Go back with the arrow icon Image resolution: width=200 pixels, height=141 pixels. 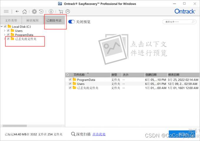click(x=17, y=11)
